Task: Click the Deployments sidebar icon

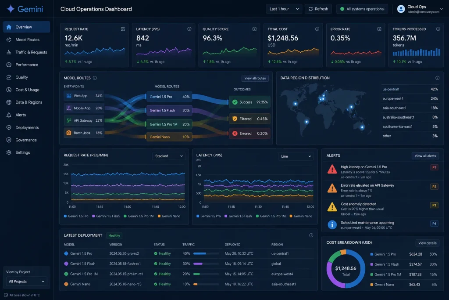Action: [9, 127]
